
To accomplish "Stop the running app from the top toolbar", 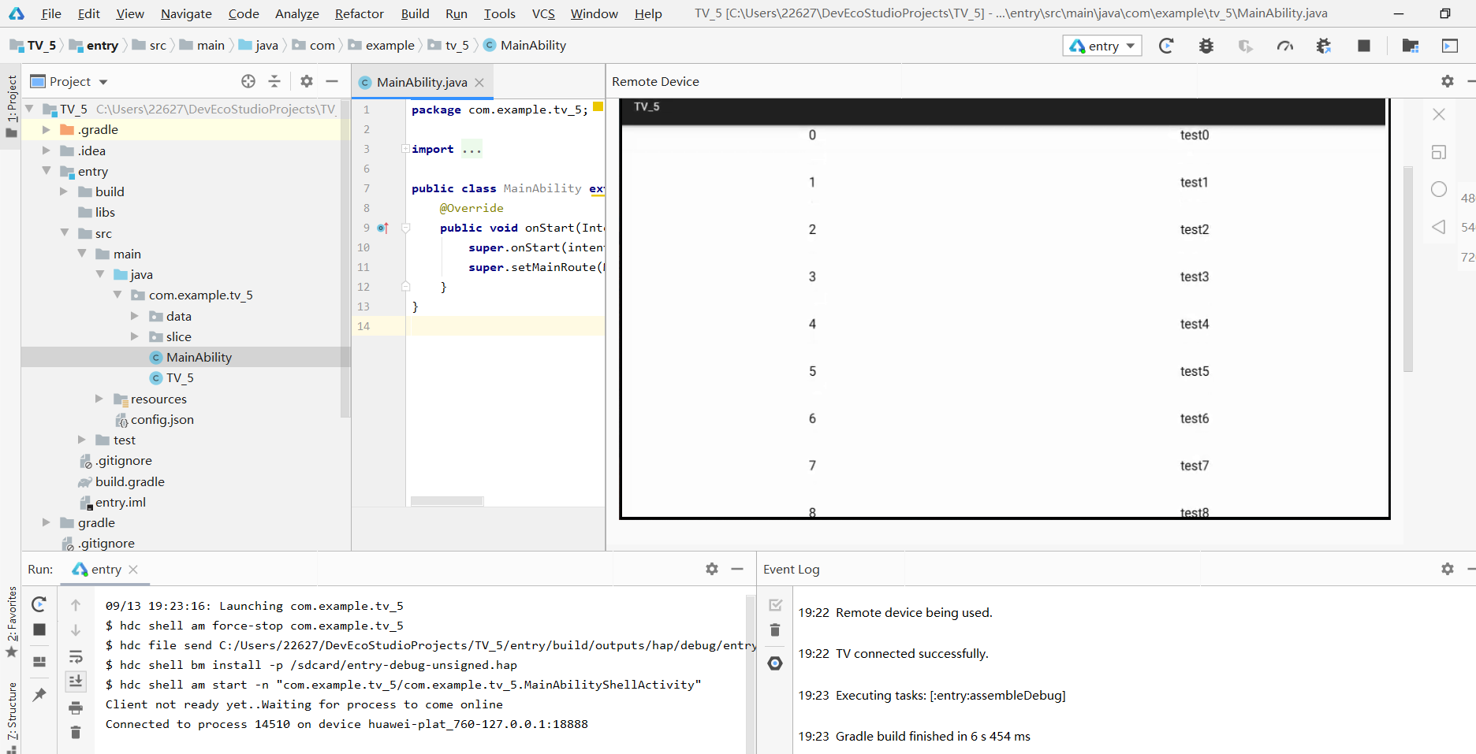I will tap(1363, 46).
